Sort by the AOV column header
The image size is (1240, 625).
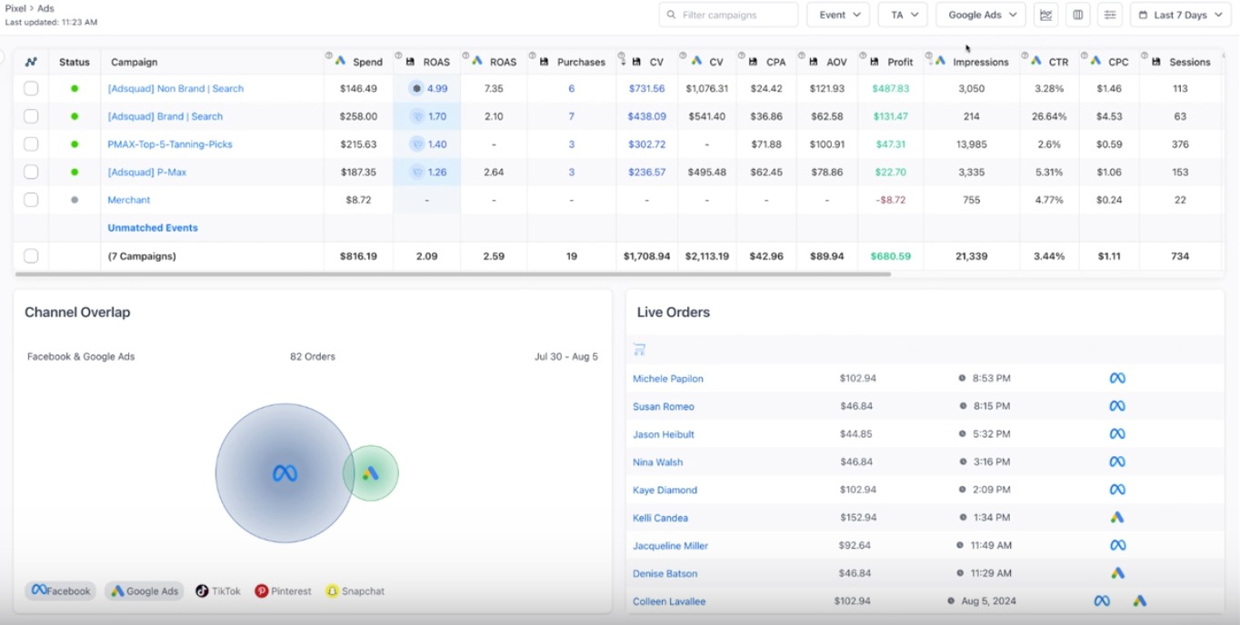tap(836, 62)
